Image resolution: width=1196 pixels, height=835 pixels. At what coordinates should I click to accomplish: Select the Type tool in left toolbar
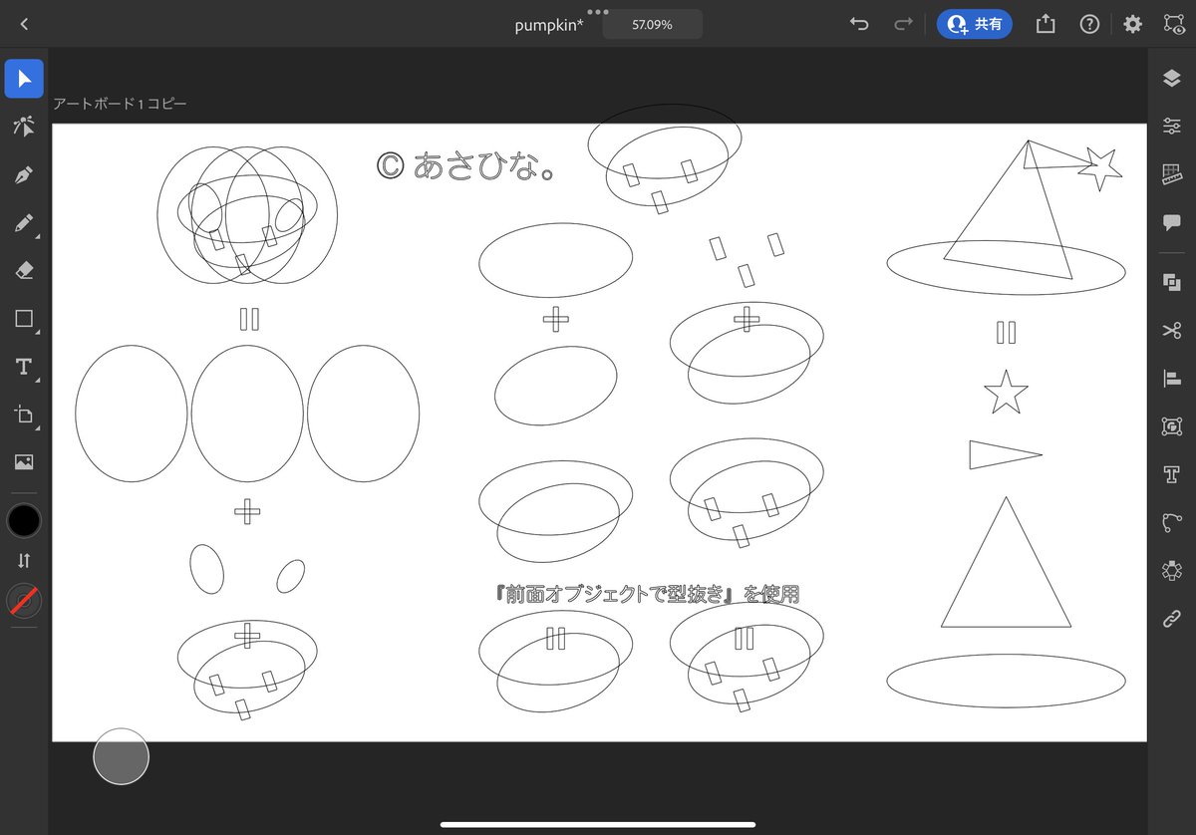pyautogui.click(x=24, y=367)
